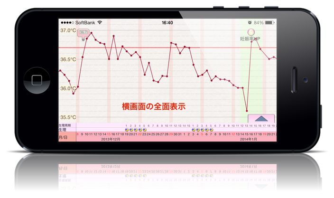This screenshot has height=198, width=334.
Task: Tap the 36.5°C axis label
Action: (68, 59)
